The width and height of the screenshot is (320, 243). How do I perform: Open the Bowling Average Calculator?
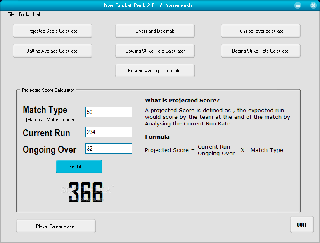coord(155,70)
